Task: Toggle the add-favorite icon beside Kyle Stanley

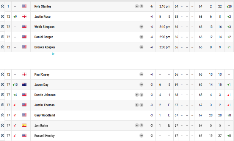Action: point(2,6)
